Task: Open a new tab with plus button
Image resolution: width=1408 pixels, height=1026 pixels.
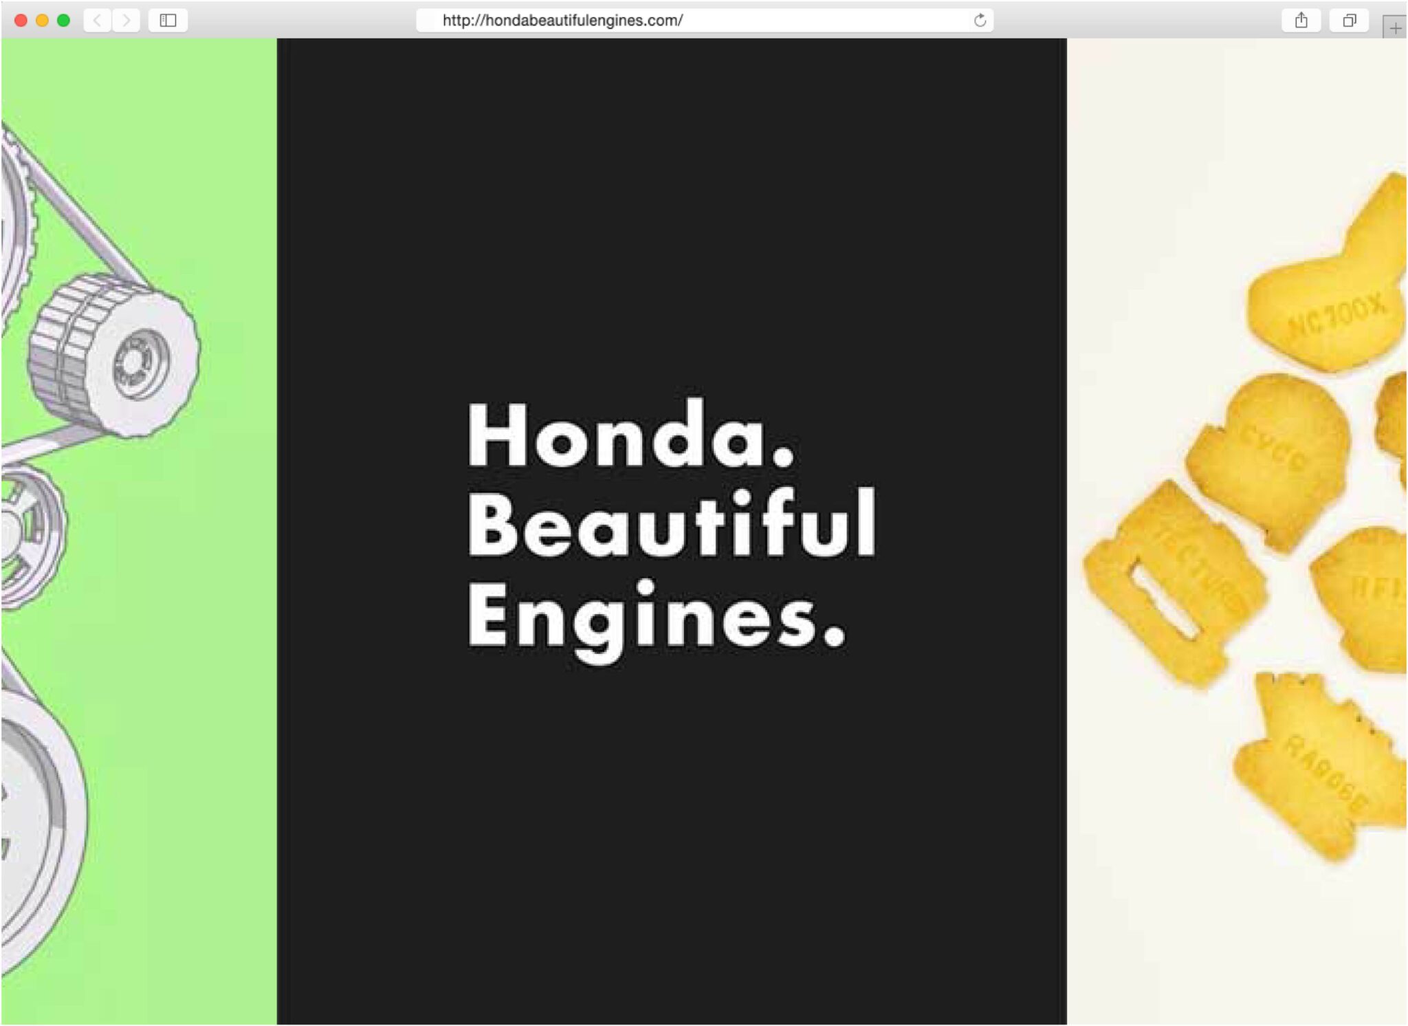Action: point(1395,28)
